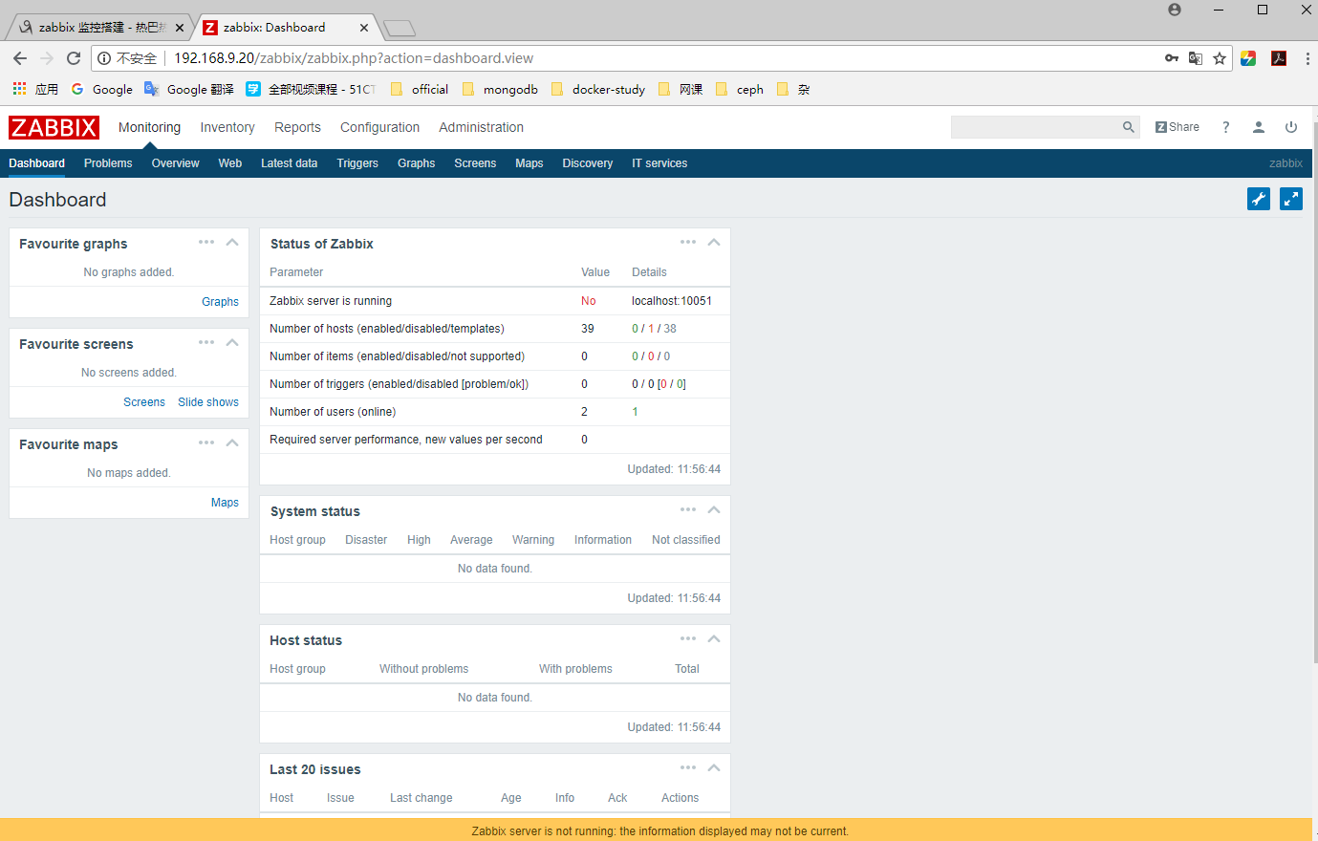The width and height of the screenshot is (1318, 841).
Task: Open the Configuration menu
Action: tap(379, 127)
